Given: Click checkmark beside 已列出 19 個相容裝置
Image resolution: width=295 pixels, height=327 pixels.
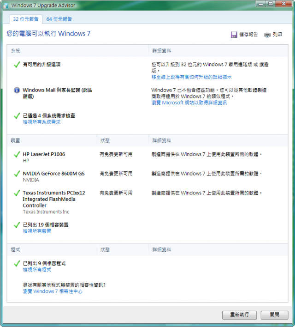Looking at the screenshot, I should click(17, 225).
